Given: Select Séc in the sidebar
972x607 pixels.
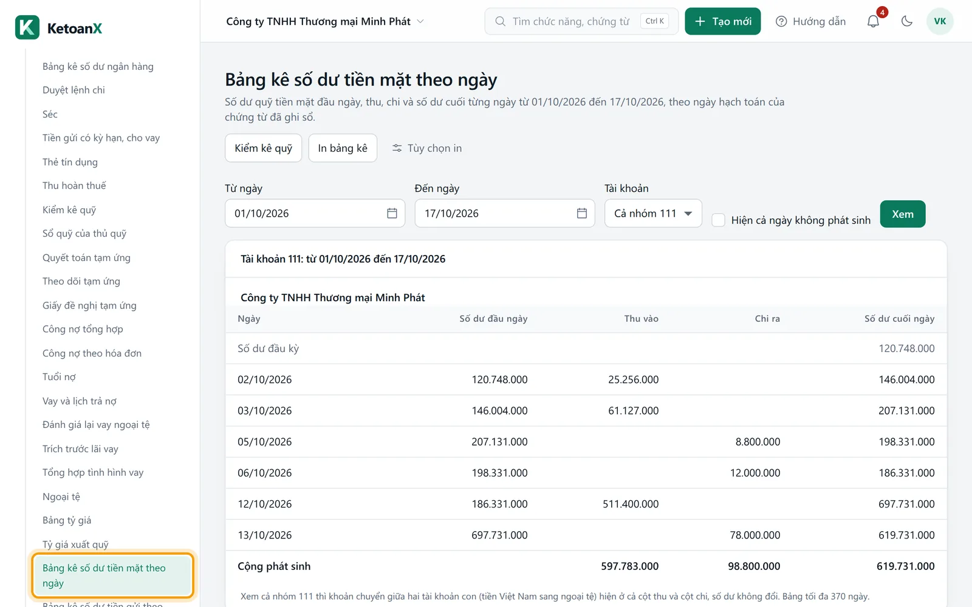Looking at the screenshot, I should [x=50, y=114].
